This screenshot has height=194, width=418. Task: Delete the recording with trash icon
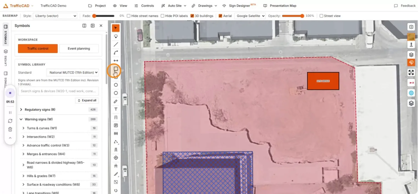(x=10, y=129)
